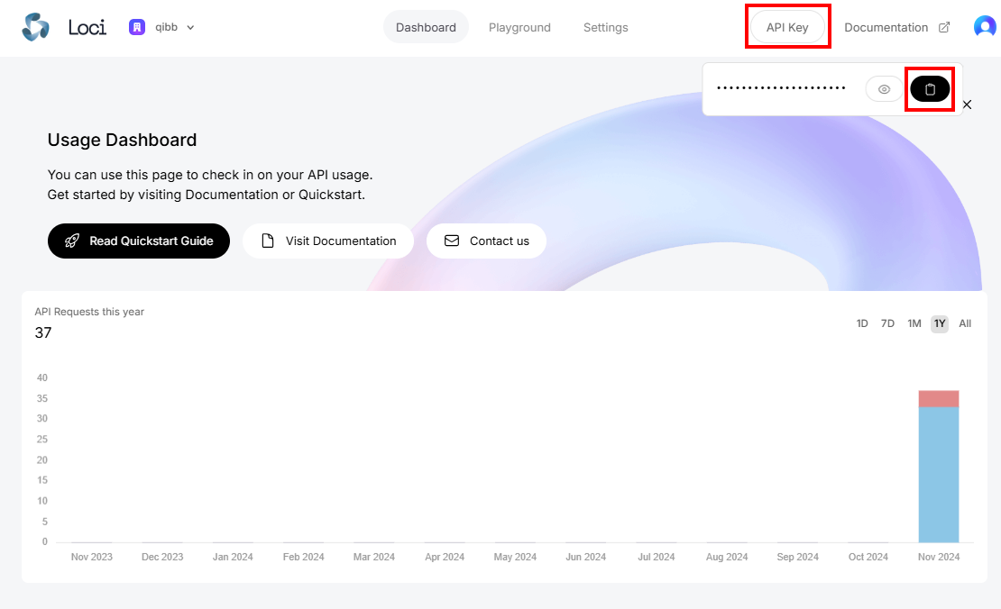The width and height of the screenshot is (1001, 609).
Task: Expand the qibb workspace dropdown
Action: coord(190,27)
